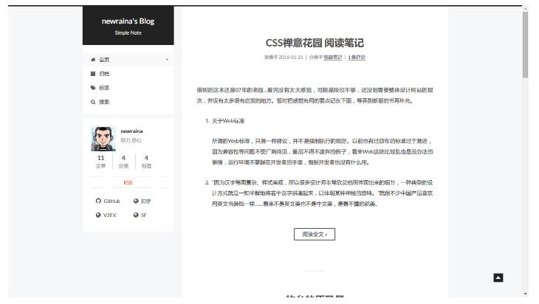Screen dimensions: 539x304
Task: Click the scrollbar down arrow
Action: point(525,294)
